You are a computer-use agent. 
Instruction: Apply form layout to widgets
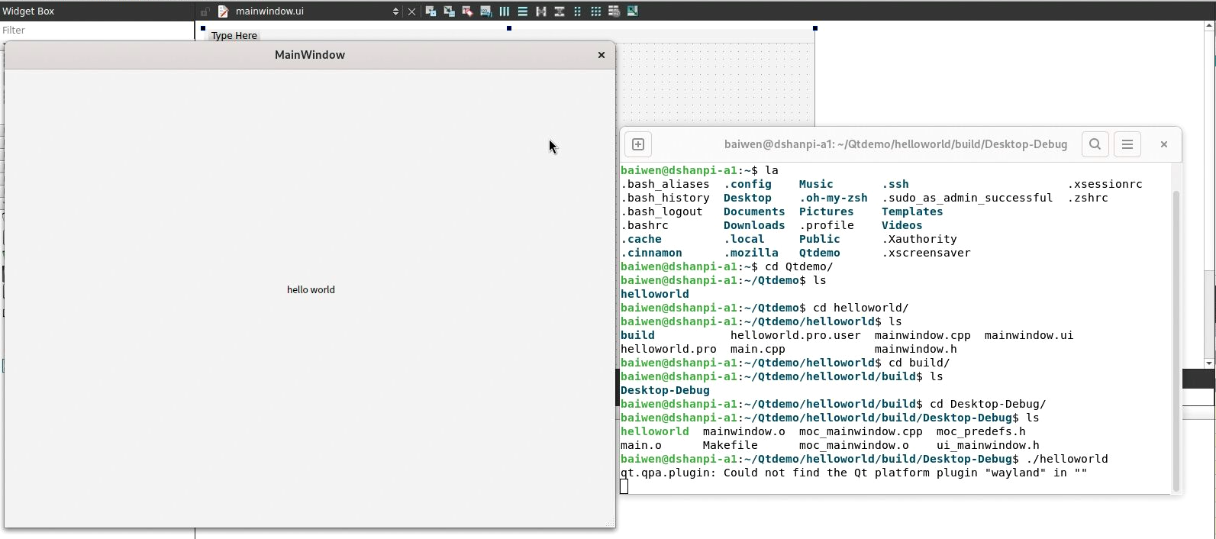[x=578, y=11]
